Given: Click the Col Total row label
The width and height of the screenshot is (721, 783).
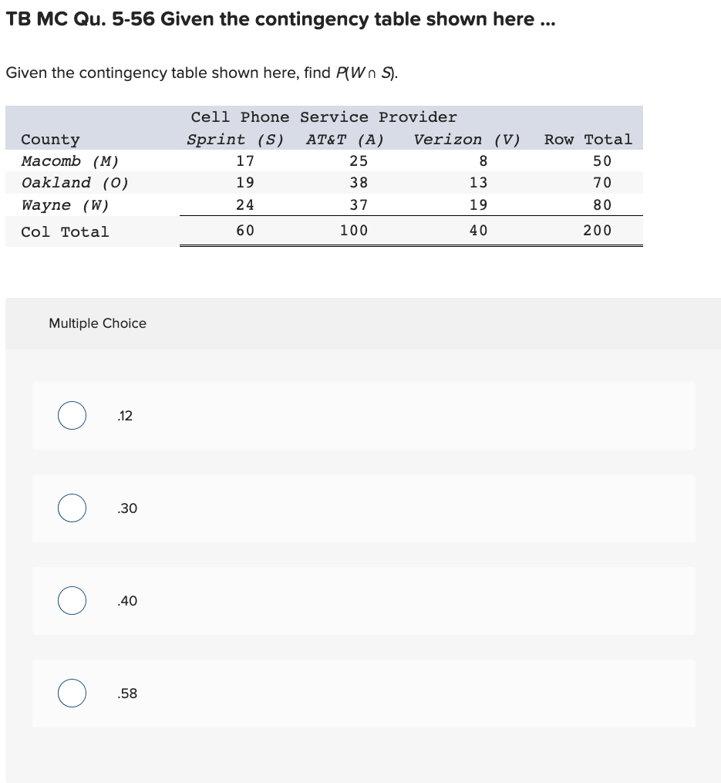Looking at the screenshot, I should click(x=65, y=231).
